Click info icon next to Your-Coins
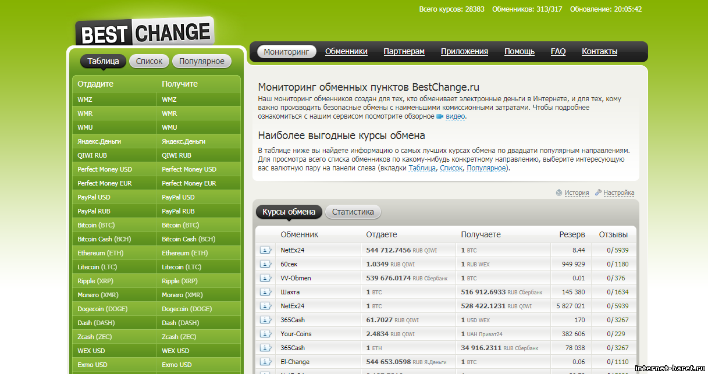This screenshot has width=708, height=374. (x=266, y=334)
